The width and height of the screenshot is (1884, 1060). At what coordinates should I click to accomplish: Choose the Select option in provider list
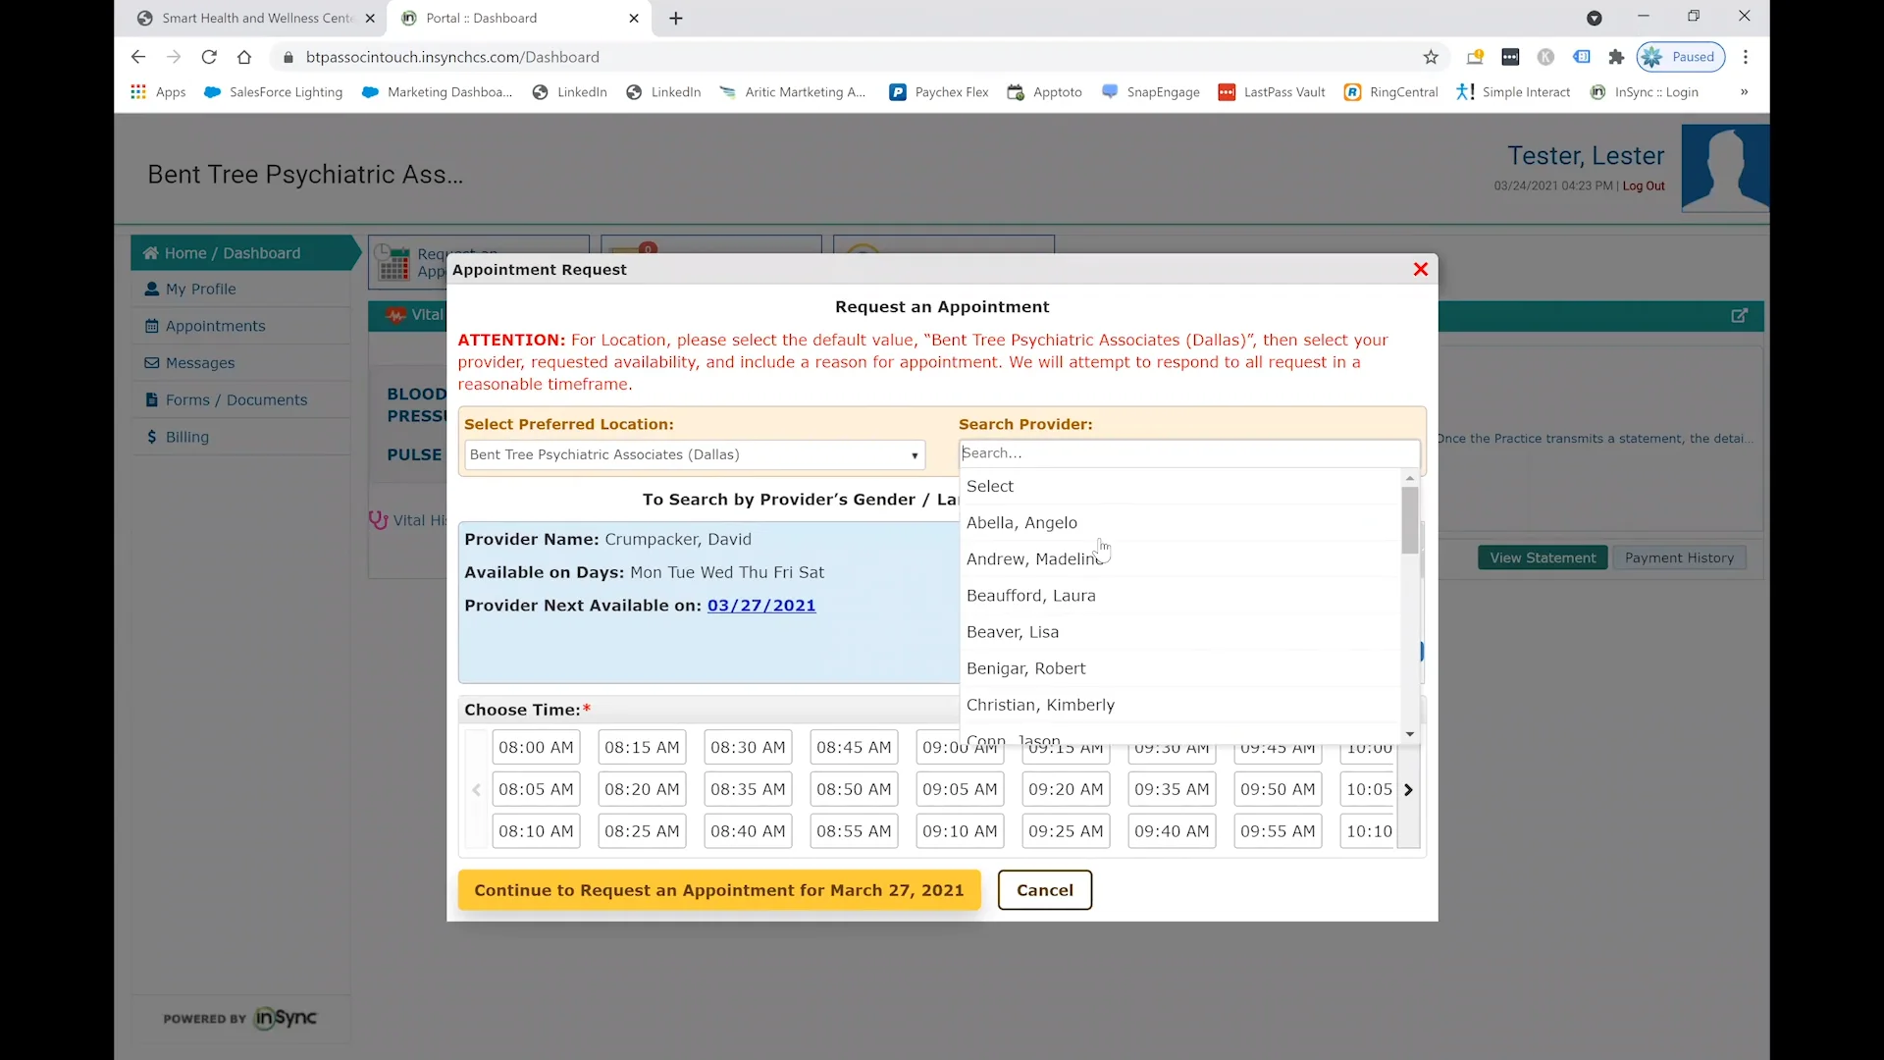(1180, 487)
